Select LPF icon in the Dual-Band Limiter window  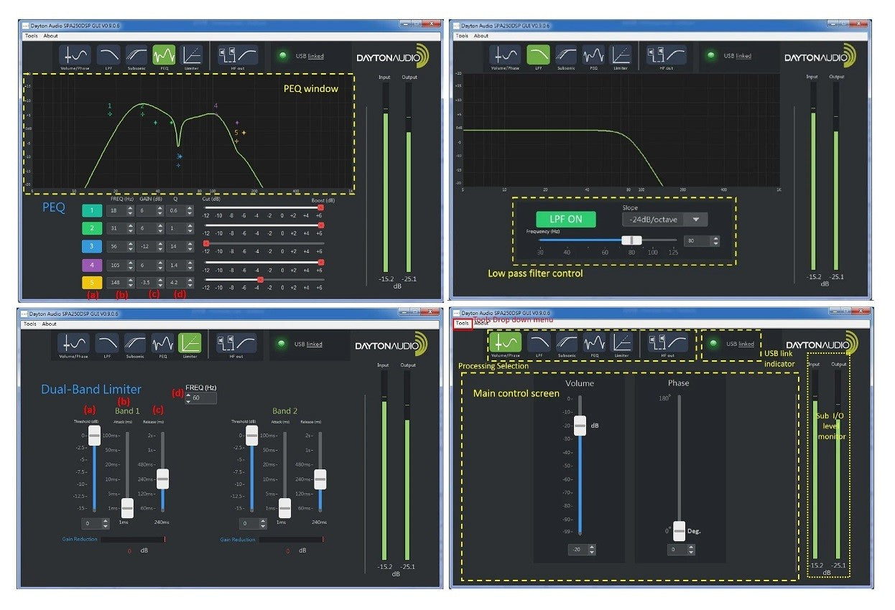click(106, 342)
